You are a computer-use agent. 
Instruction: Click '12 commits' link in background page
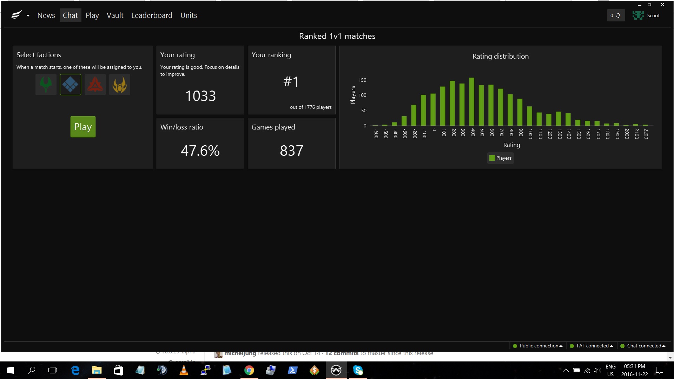(x=342, y=353)
